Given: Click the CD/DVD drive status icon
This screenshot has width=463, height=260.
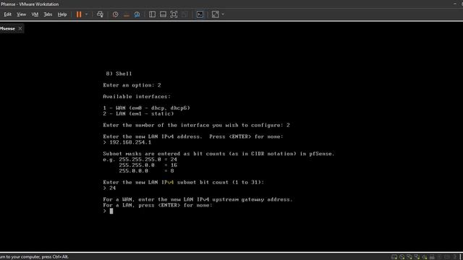Looking at the screenshot, I should coord(402,257).
